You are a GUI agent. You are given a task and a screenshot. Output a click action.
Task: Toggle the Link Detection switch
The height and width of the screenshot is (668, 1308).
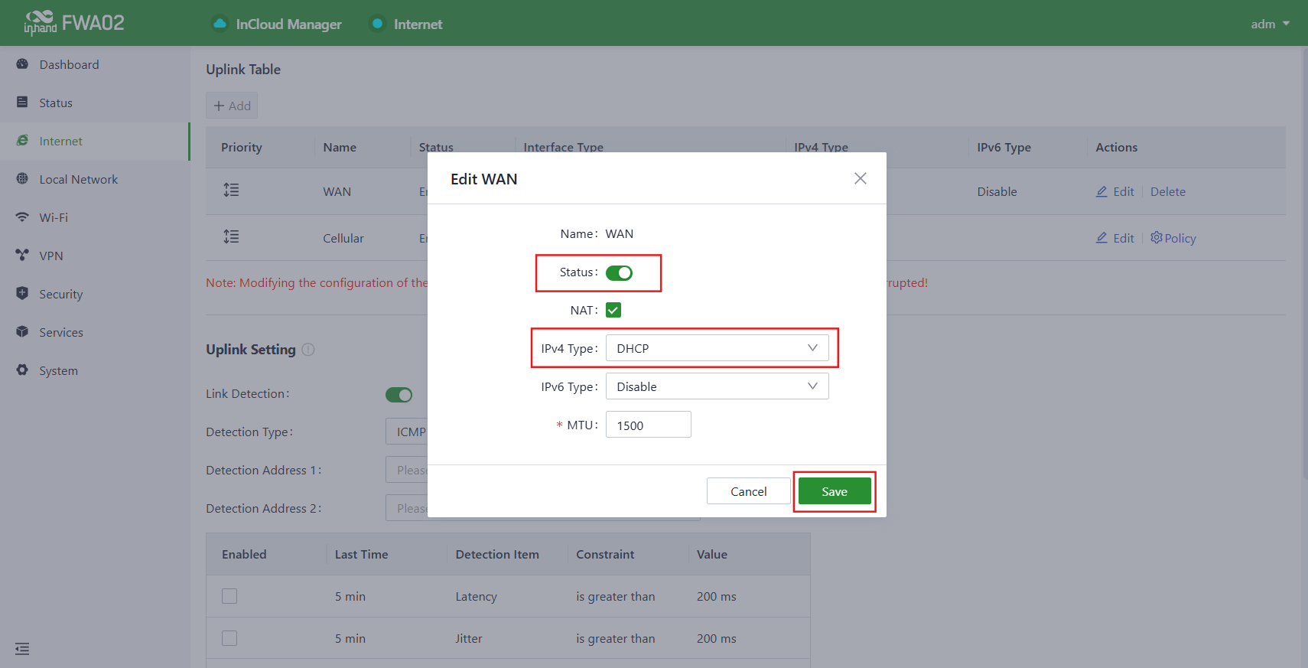[x=399, y=394]
